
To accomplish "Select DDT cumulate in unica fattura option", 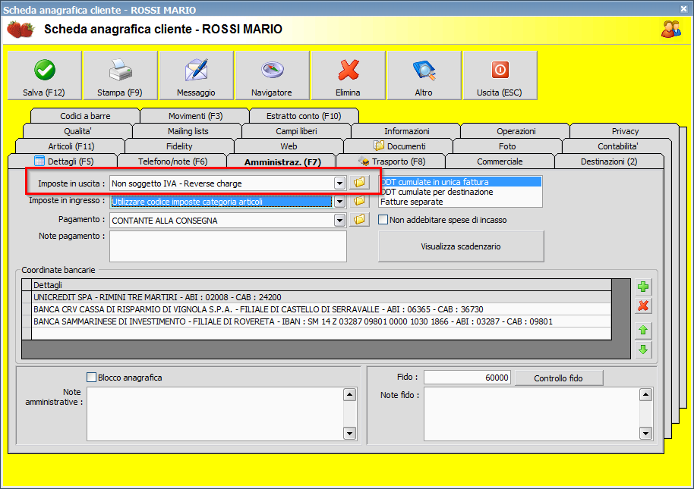I will tap(460, 182).
